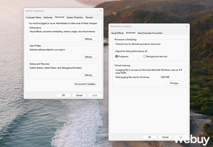213x147 pixels.
Task: Open User Profiles Settings button
Action: click(x=89, y=57)
